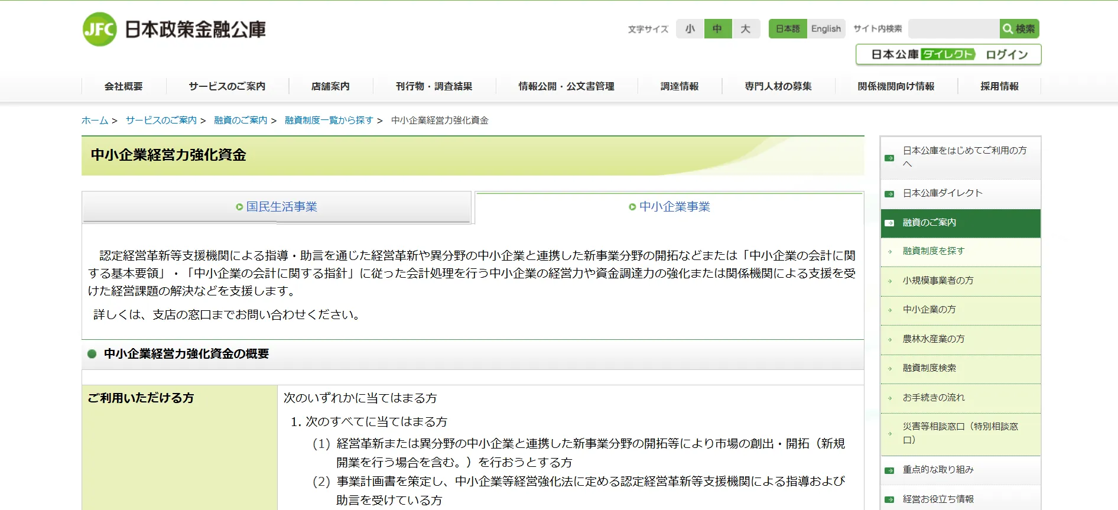The image size is (1118, 510).
Task: Open the サービスのご案内 menu
Action: pyautogui.click(x=227, y=86)
